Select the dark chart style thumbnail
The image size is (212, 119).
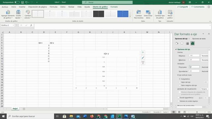pos(99,14)
